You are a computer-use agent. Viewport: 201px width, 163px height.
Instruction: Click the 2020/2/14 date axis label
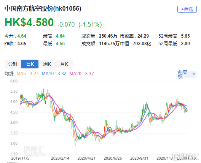click(x=60, y=158)
